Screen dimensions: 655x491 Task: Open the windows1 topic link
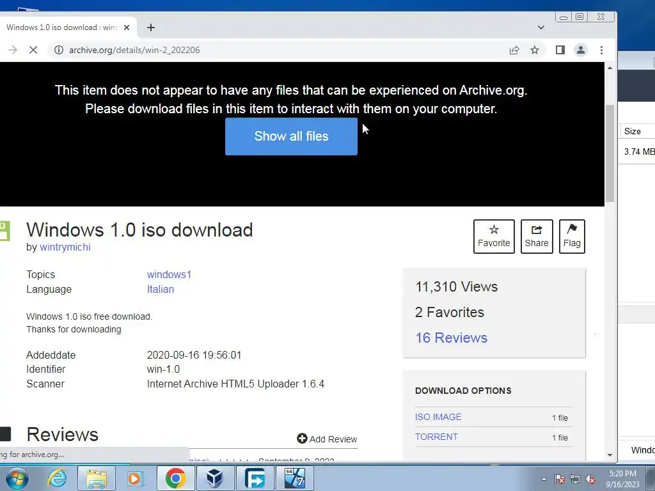click(x=169, y=275)
